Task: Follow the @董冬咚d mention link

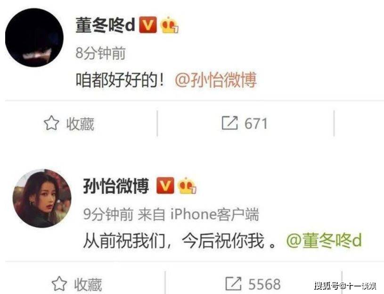Action: [324, 240]
